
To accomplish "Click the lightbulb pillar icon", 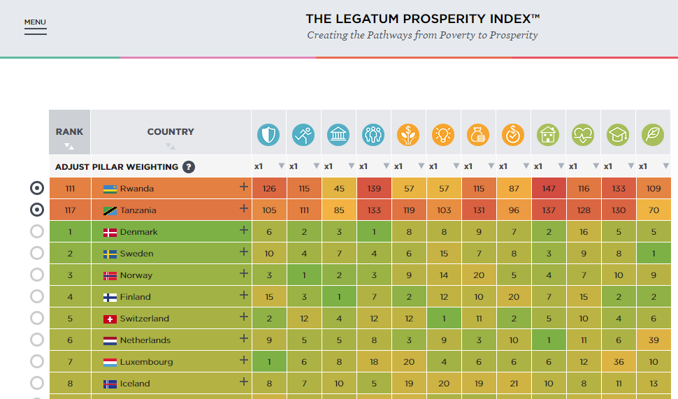I will (x=443, y=134).
